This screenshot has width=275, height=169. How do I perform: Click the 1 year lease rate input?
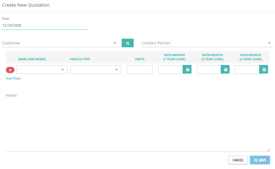click(x=170, y=70)
